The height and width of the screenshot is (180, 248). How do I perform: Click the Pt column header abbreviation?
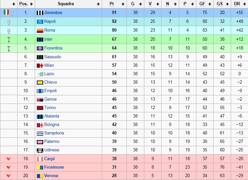coord(112,4)
